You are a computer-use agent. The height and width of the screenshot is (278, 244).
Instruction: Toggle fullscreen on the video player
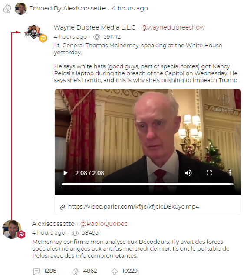[x=209, y=173]
